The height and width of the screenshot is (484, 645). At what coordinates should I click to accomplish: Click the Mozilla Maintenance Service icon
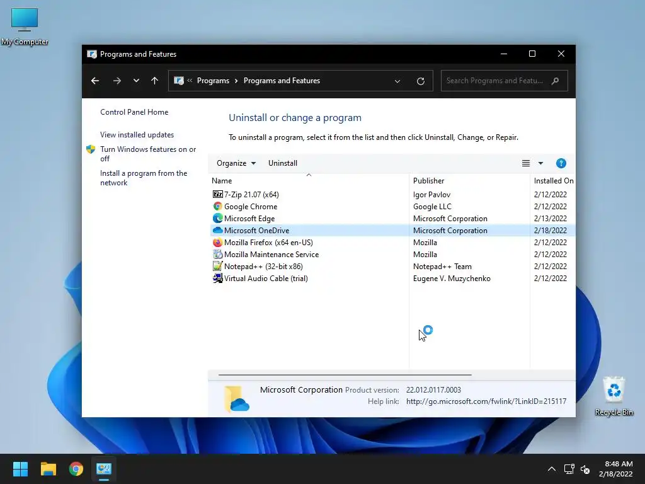pos(217,254)
